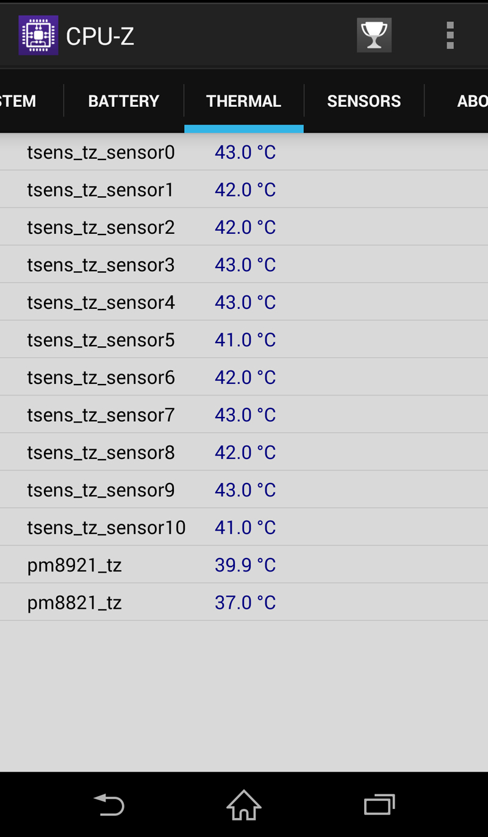Open the trophy validation icon
Screen dimensions: 488x837
(374, 35)
